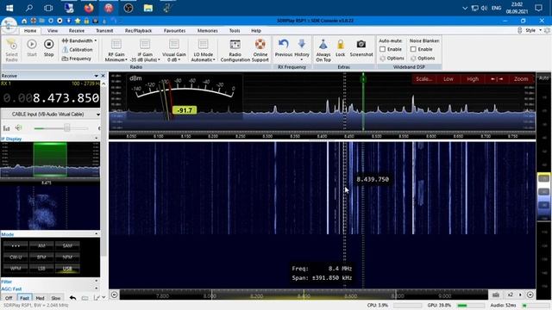Screen dimensions: 552x310
Task: Open the Bandwidth dropdown
Action: (79, 40)
